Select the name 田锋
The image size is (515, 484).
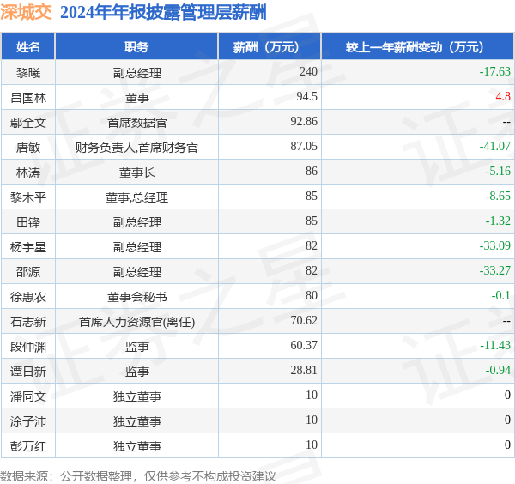[28, 222]
